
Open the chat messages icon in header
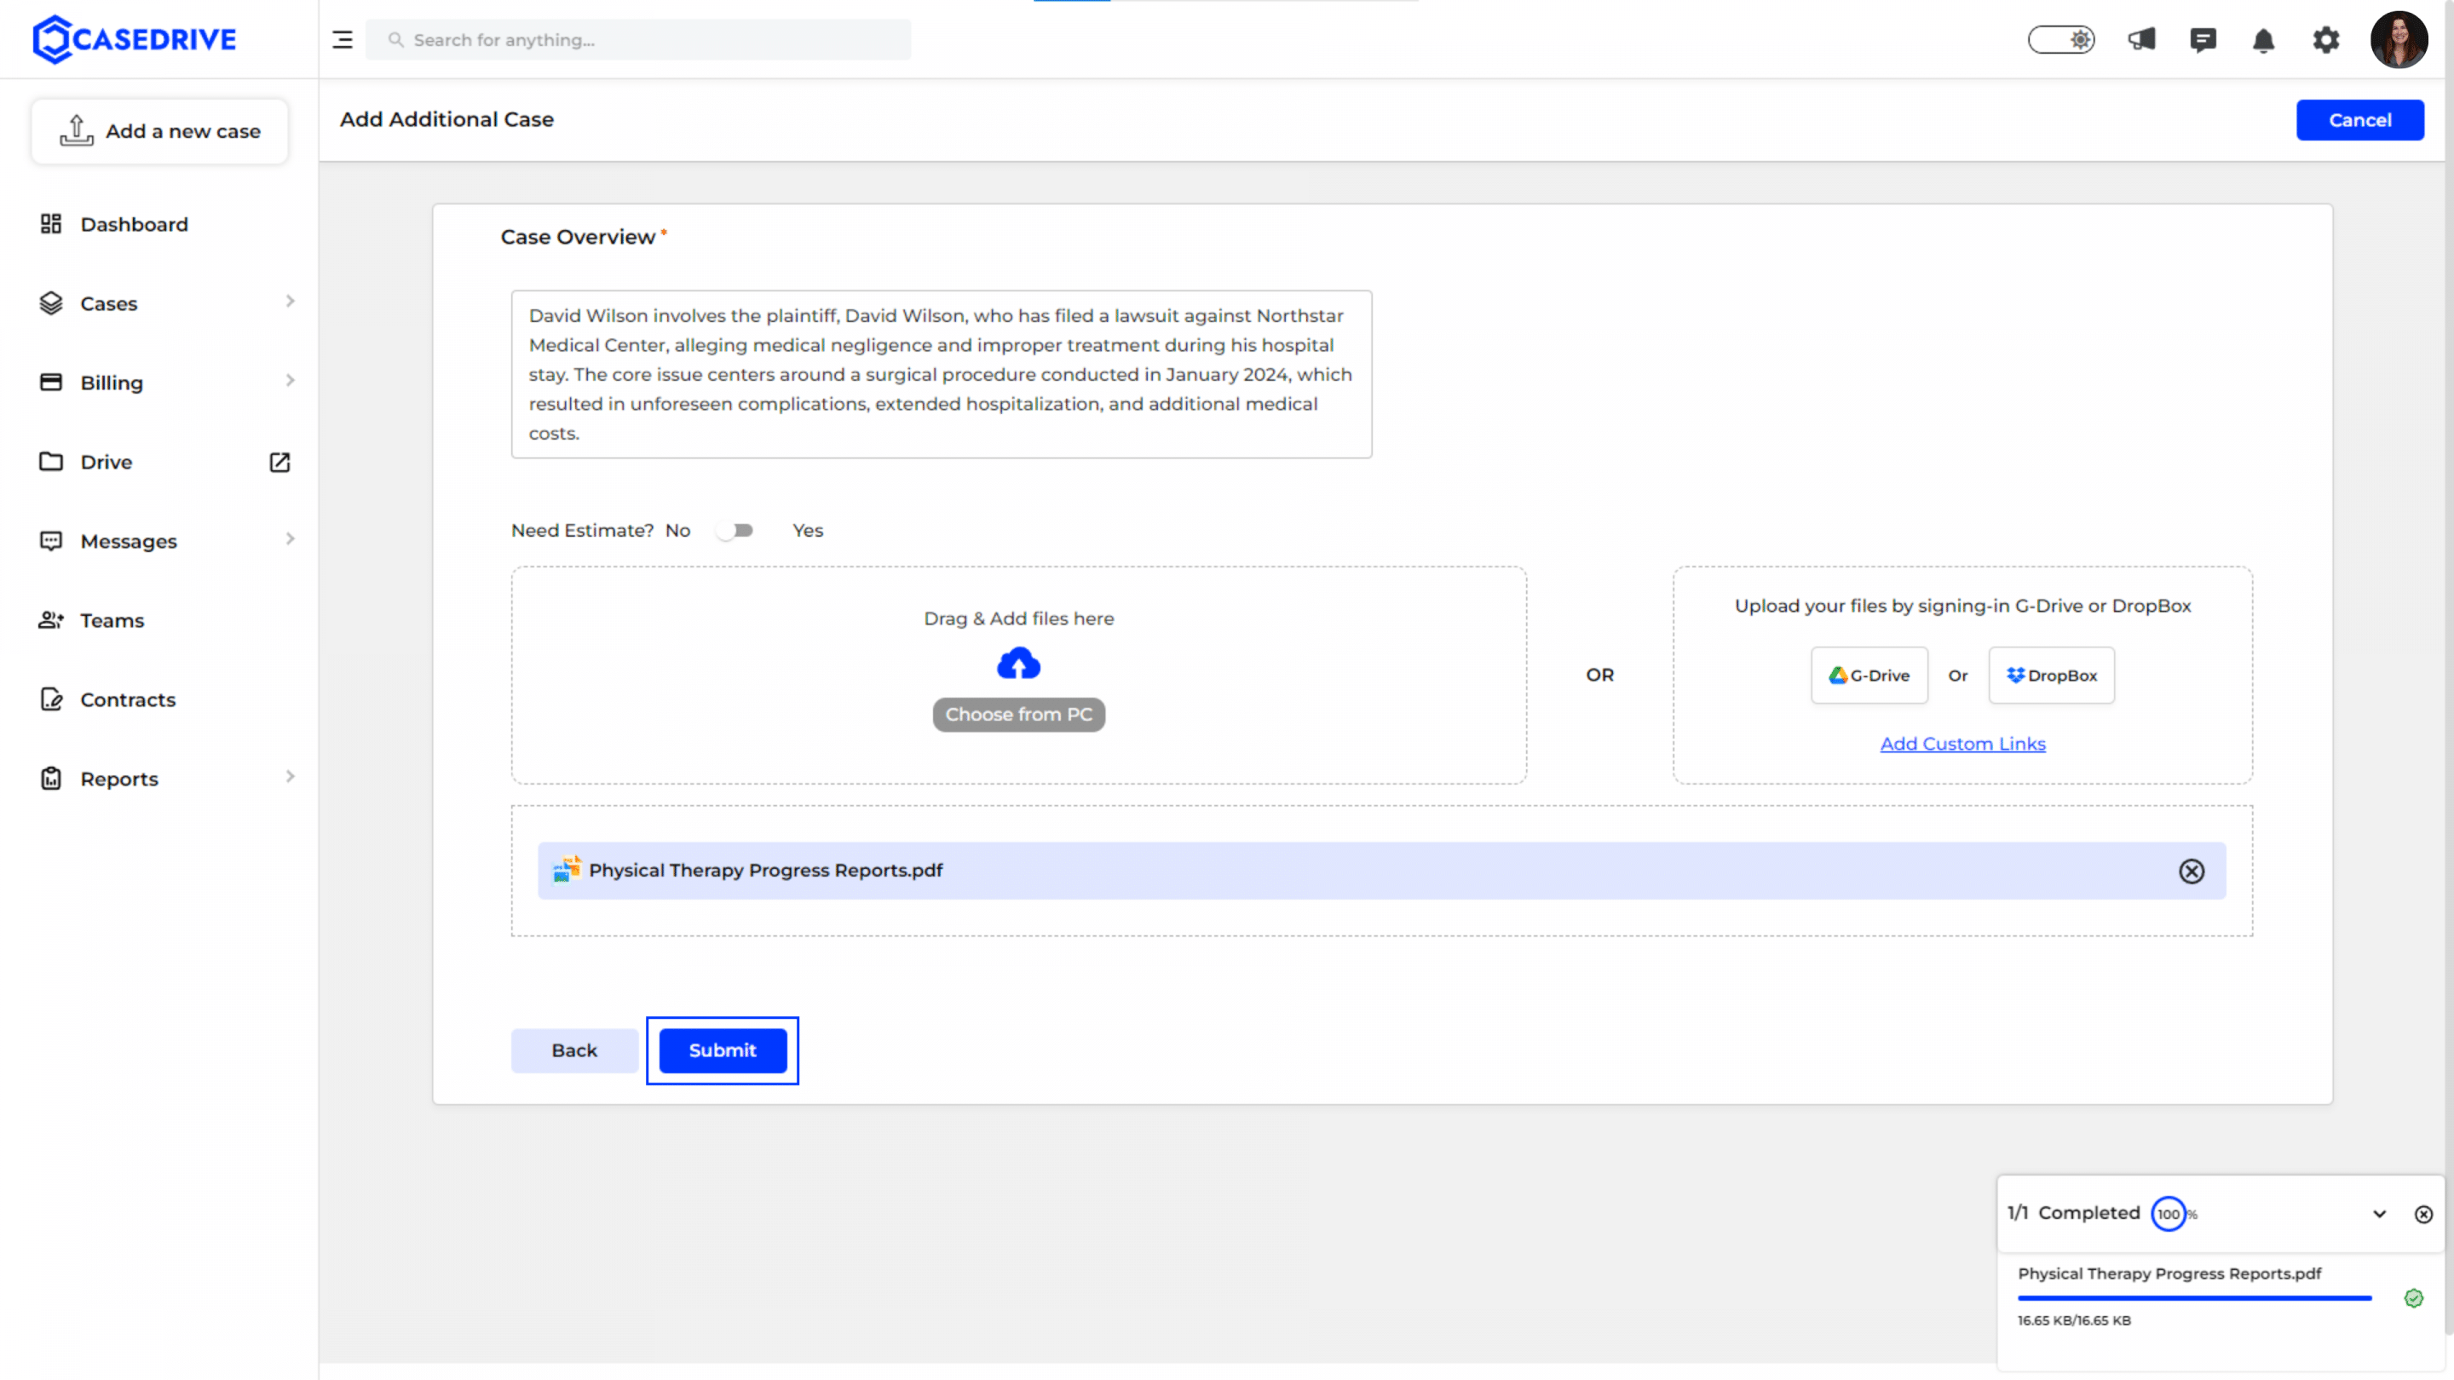point(2203,40)
